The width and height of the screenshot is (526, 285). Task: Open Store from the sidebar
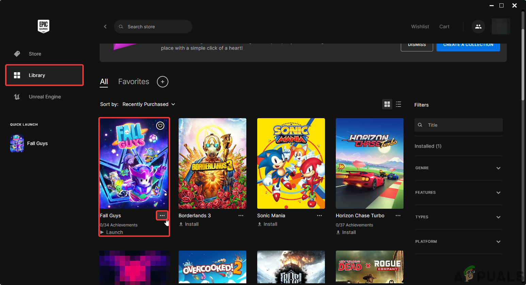click(35, 54)
